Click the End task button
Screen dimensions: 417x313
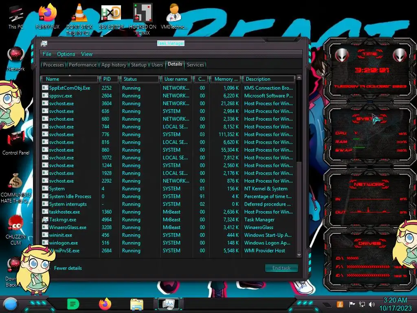281,268
